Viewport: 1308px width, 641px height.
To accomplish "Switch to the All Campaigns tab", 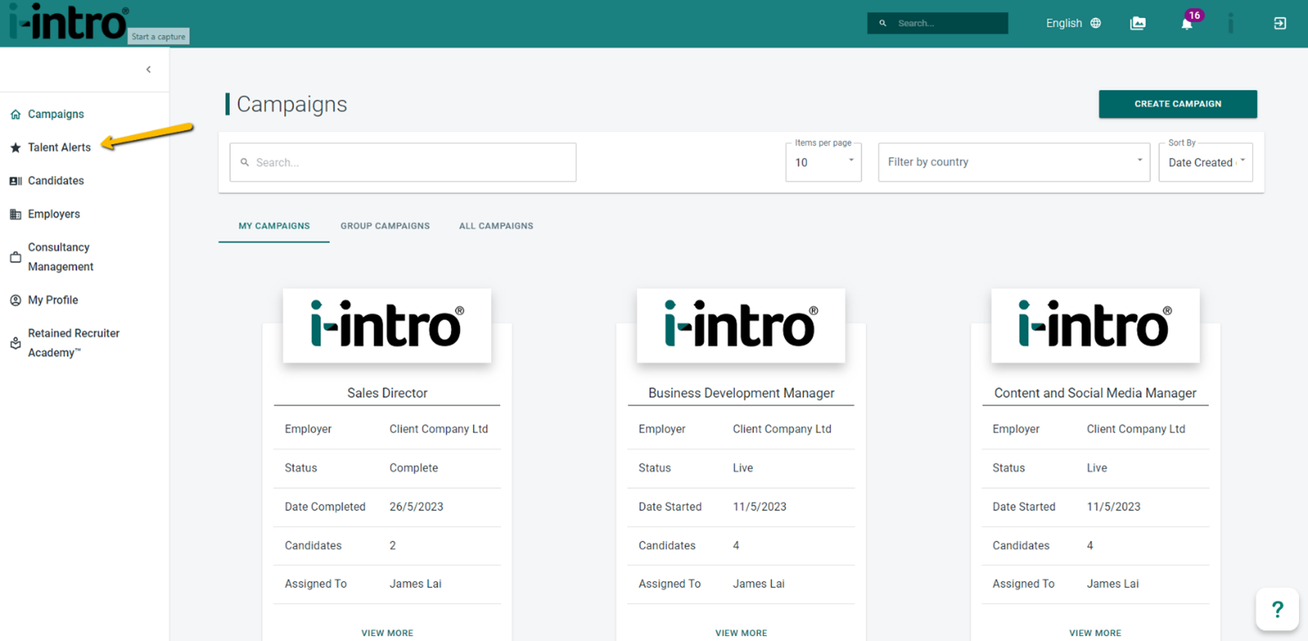I will click(x=496, y=226).
